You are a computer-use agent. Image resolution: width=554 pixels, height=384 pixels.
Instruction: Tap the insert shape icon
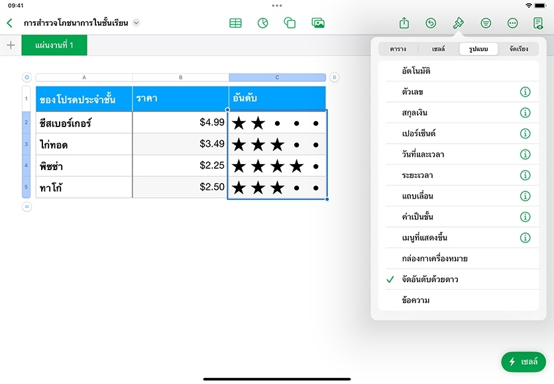coord(290,23)
